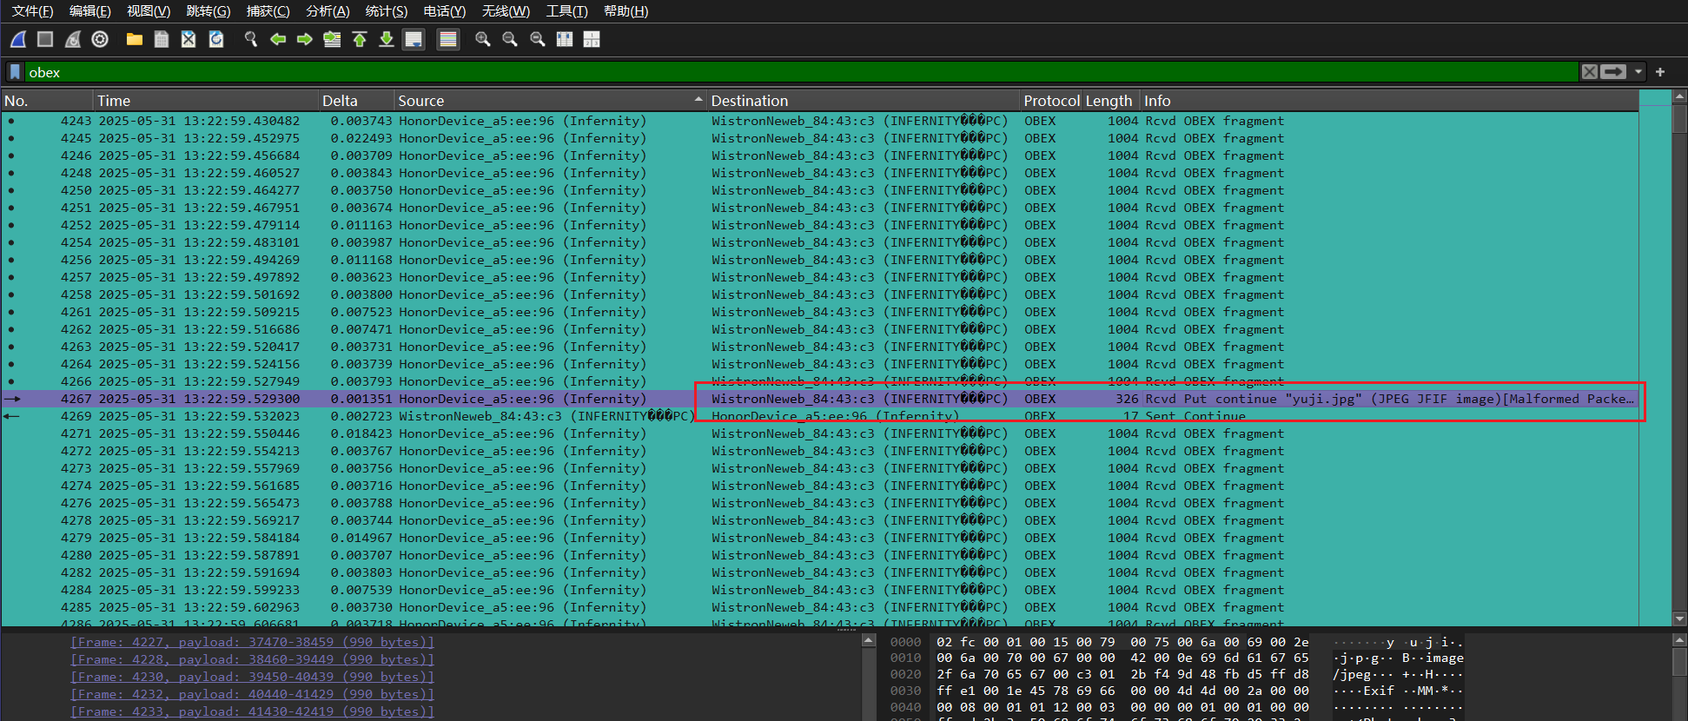This screenshot has width=1688, height=721.
Task: Open the display filter bookmark menu
Action: tap(15, 72)
